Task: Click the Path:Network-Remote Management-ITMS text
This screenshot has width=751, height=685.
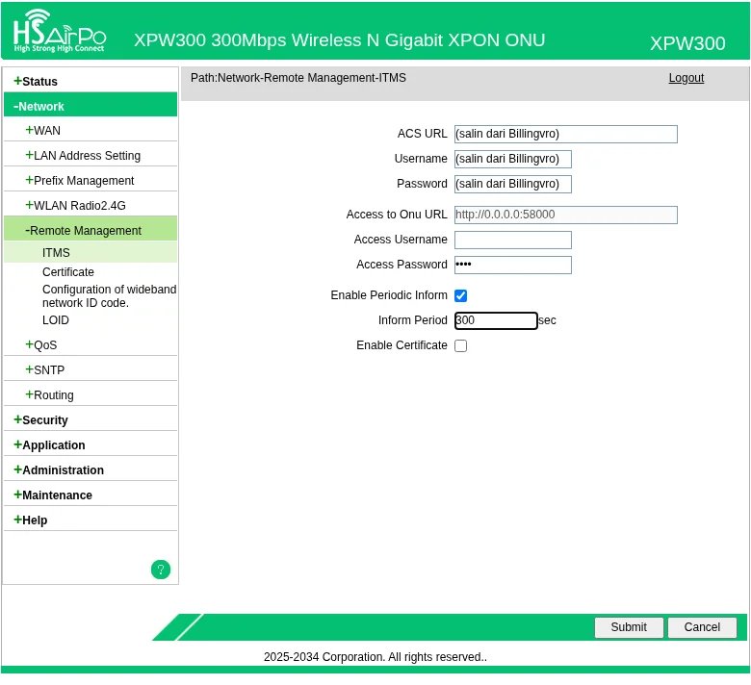Action: (298, 78)
